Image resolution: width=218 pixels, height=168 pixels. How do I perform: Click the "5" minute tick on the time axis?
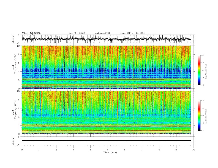(108, 150)
